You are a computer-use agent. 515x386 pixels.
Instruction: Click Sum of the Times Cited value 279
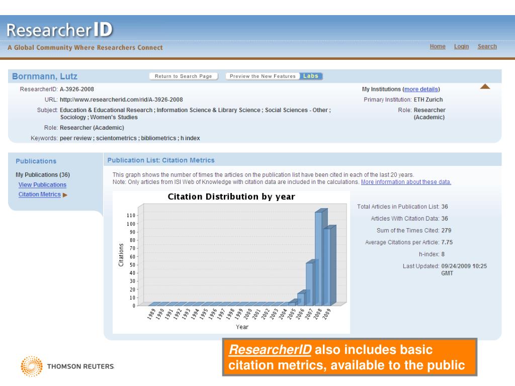tap(447, 230)
